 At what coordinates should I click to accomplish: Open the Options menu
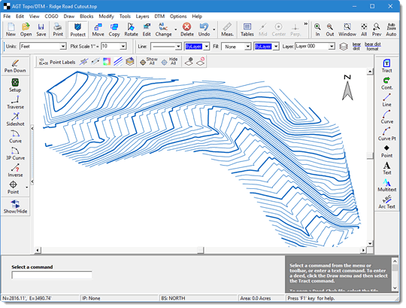point(178,16)
